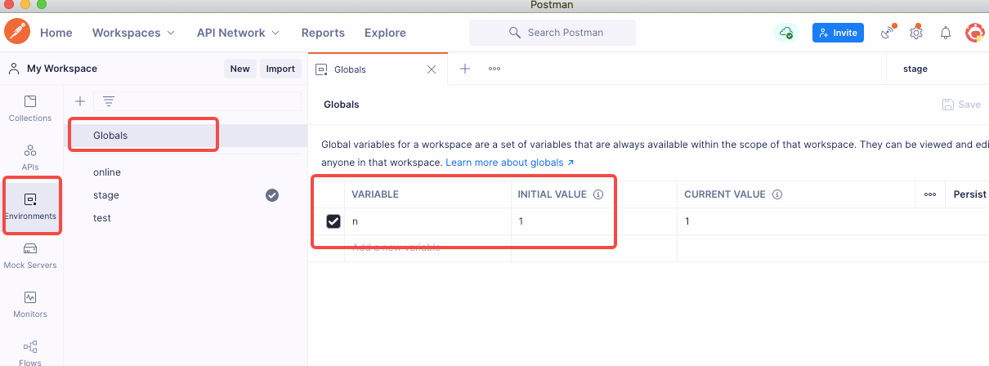Open the Environments sidebar section
This screenshot has width=989, height=366.
tap(30, 206)
